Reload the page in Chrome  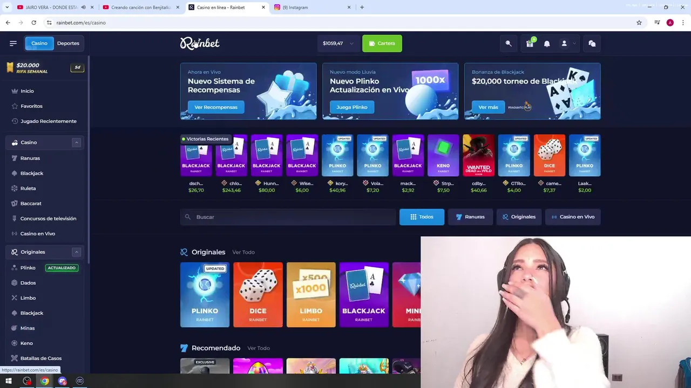33,23
